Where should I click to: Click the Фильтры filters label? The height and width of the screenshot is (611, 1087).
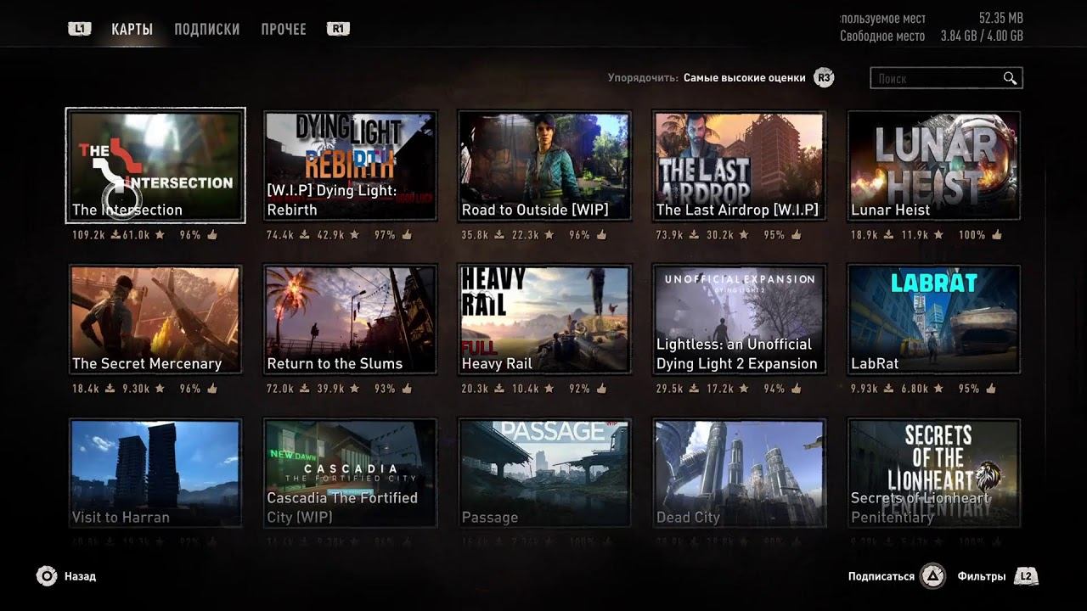coord(982,576)
